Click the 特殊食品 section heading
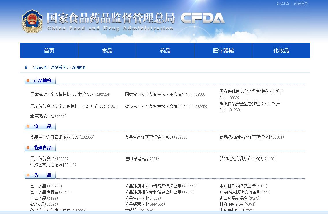 pos(42,147)
